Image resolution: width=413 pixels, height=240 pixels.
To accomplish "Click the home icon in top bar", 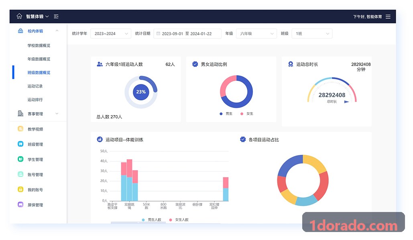I will 19,16.
